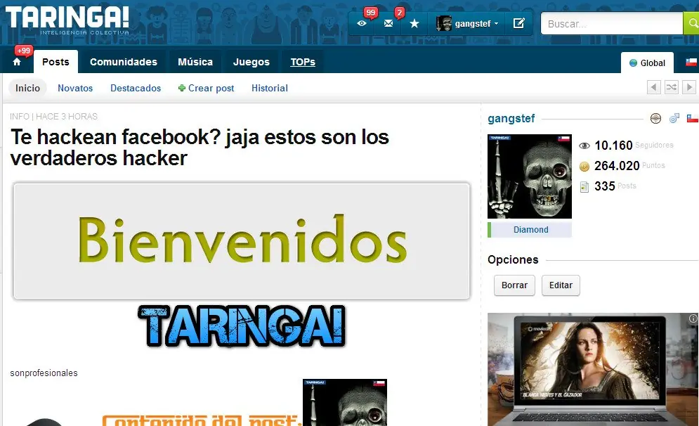The width and height of the screenshot is (699, 426).
Task: Click the eye icon beside Seguidores
Action: [x=584, y=146]
